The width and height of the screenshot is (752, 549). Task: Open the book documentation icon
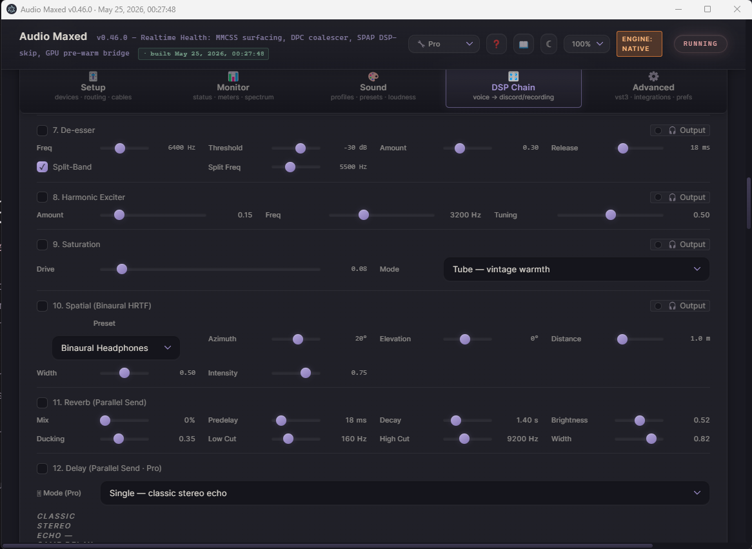tap(523, 44)
